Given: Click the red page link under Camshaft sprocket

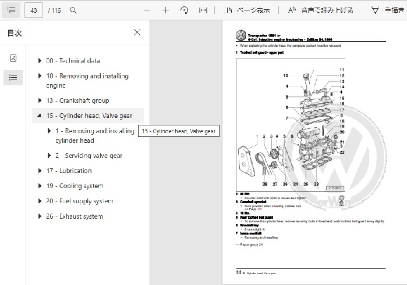Looking at the screenshot, I should (x=260, y=209).
